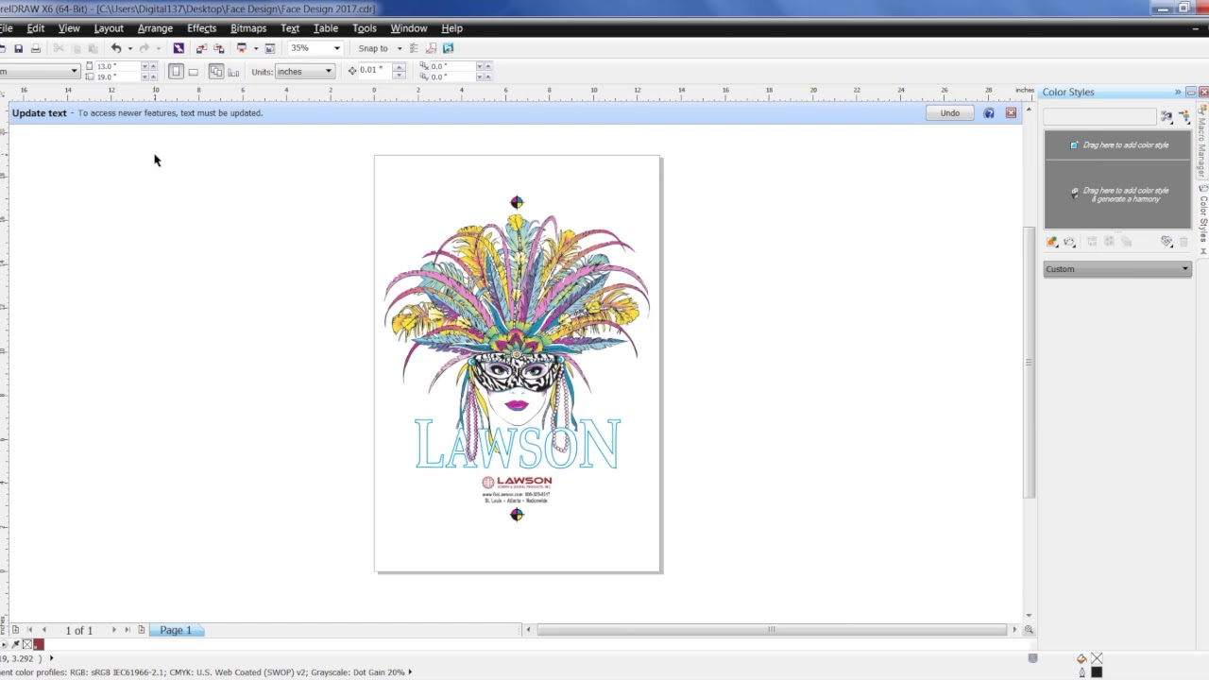Image resolution: width=1209 pixels, height=680 pixels.
Task: Open the Text menu
Action: point(290,28)
